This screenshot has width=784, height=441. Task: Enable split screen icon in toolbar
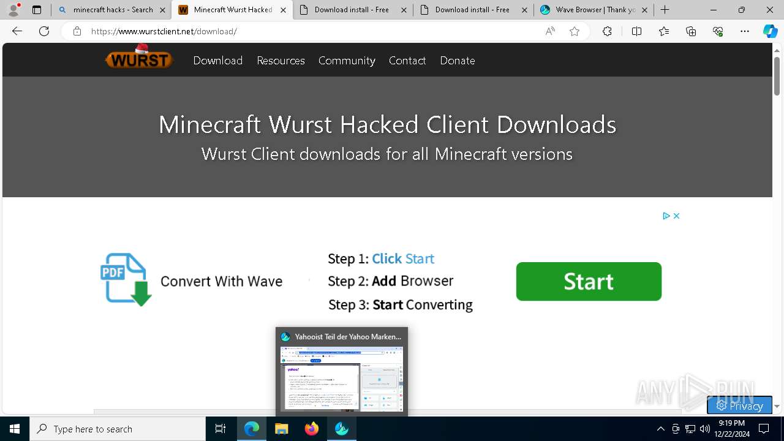tap(636, 31)
